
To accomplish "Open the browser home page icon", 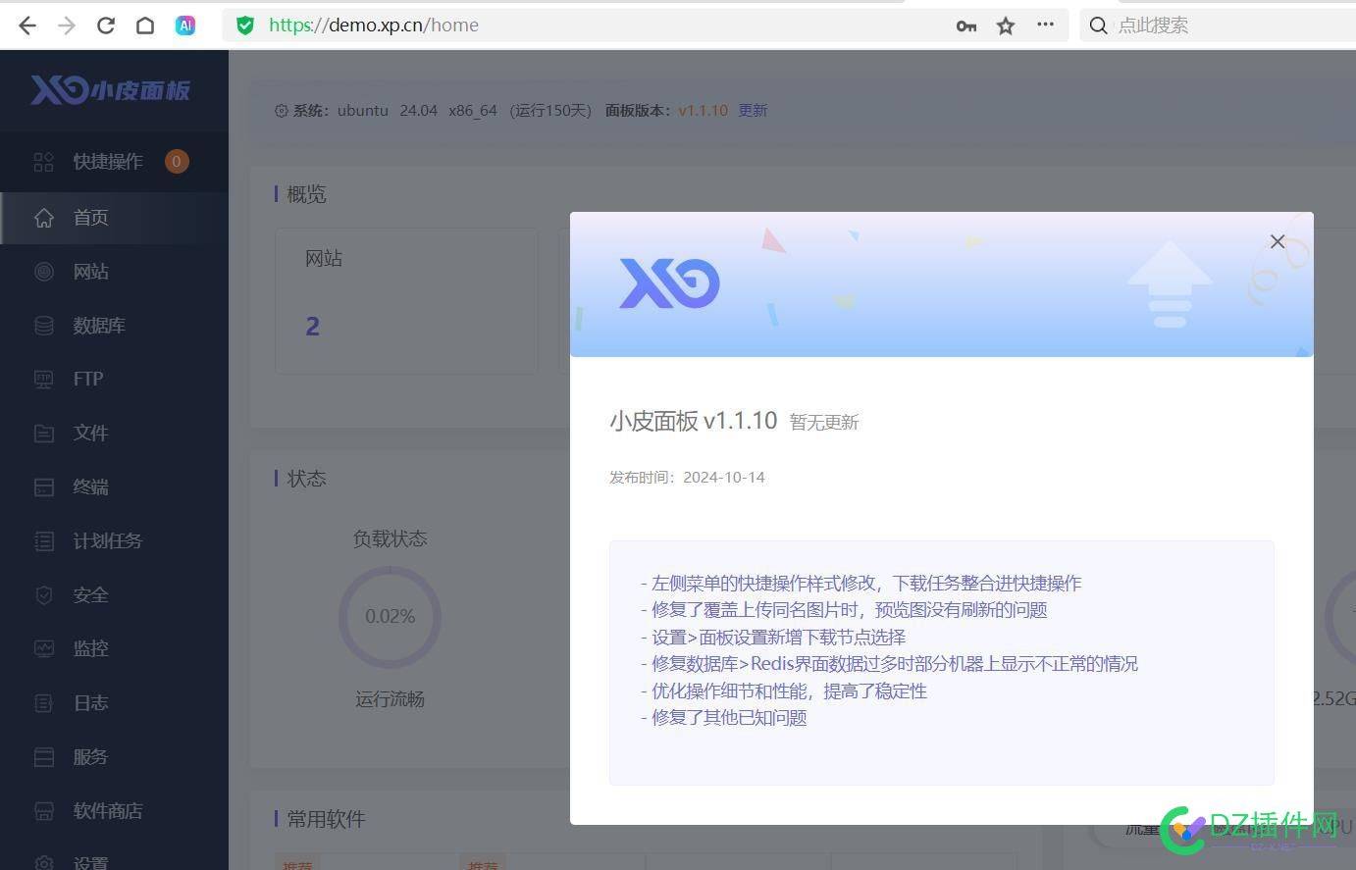I will tap(145, 26).
